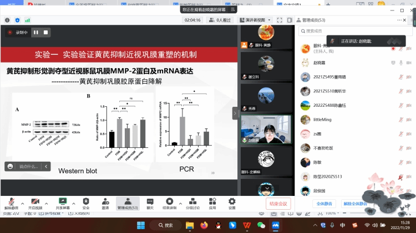The height and width of the screenshot is (233, 416).
Task: Open File Explorer from the taskbar
Action: click(190, 225)
